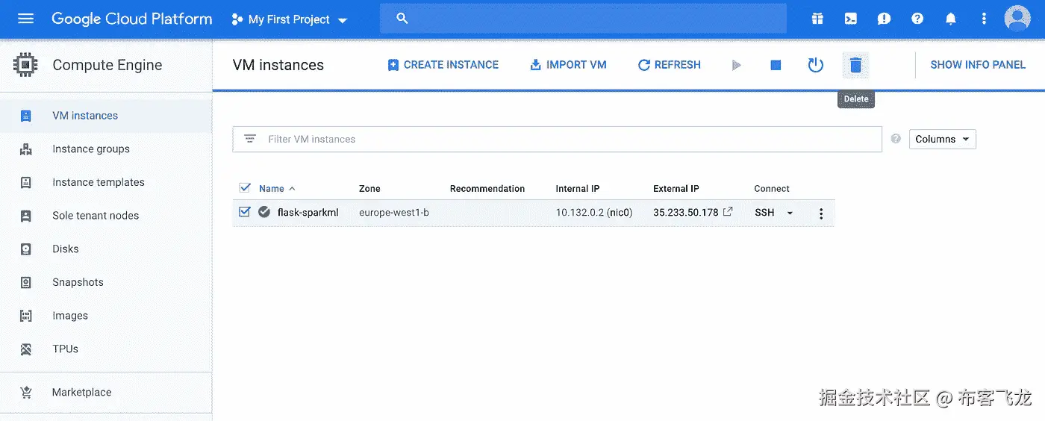
Task: Focus the top search bar field
Action: click(583, 19)
